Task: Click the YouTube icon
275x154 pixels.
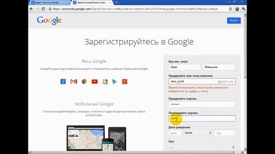Action: (x=95, y=82)
